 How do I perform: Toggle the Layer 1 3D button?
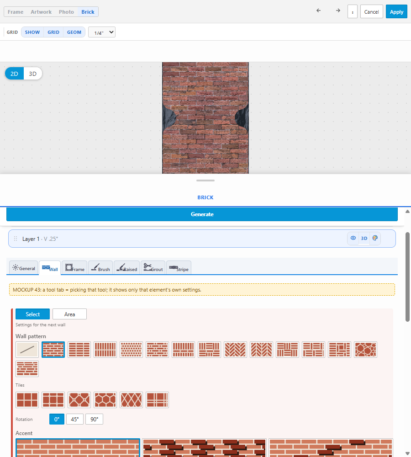364,238
